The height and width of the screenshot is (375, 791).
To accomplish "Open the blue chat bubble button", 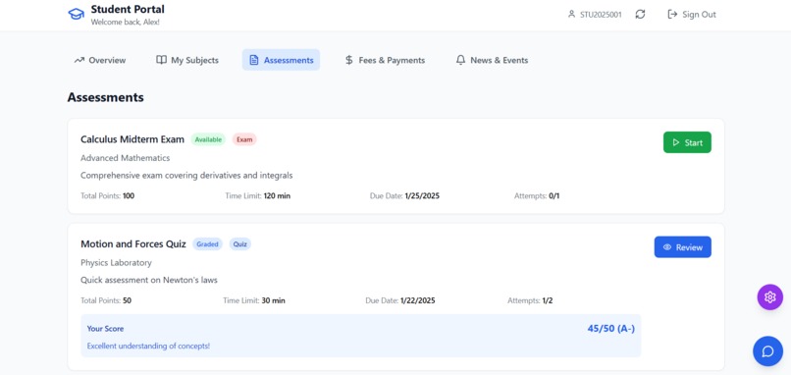I will [x=767, y=351].
